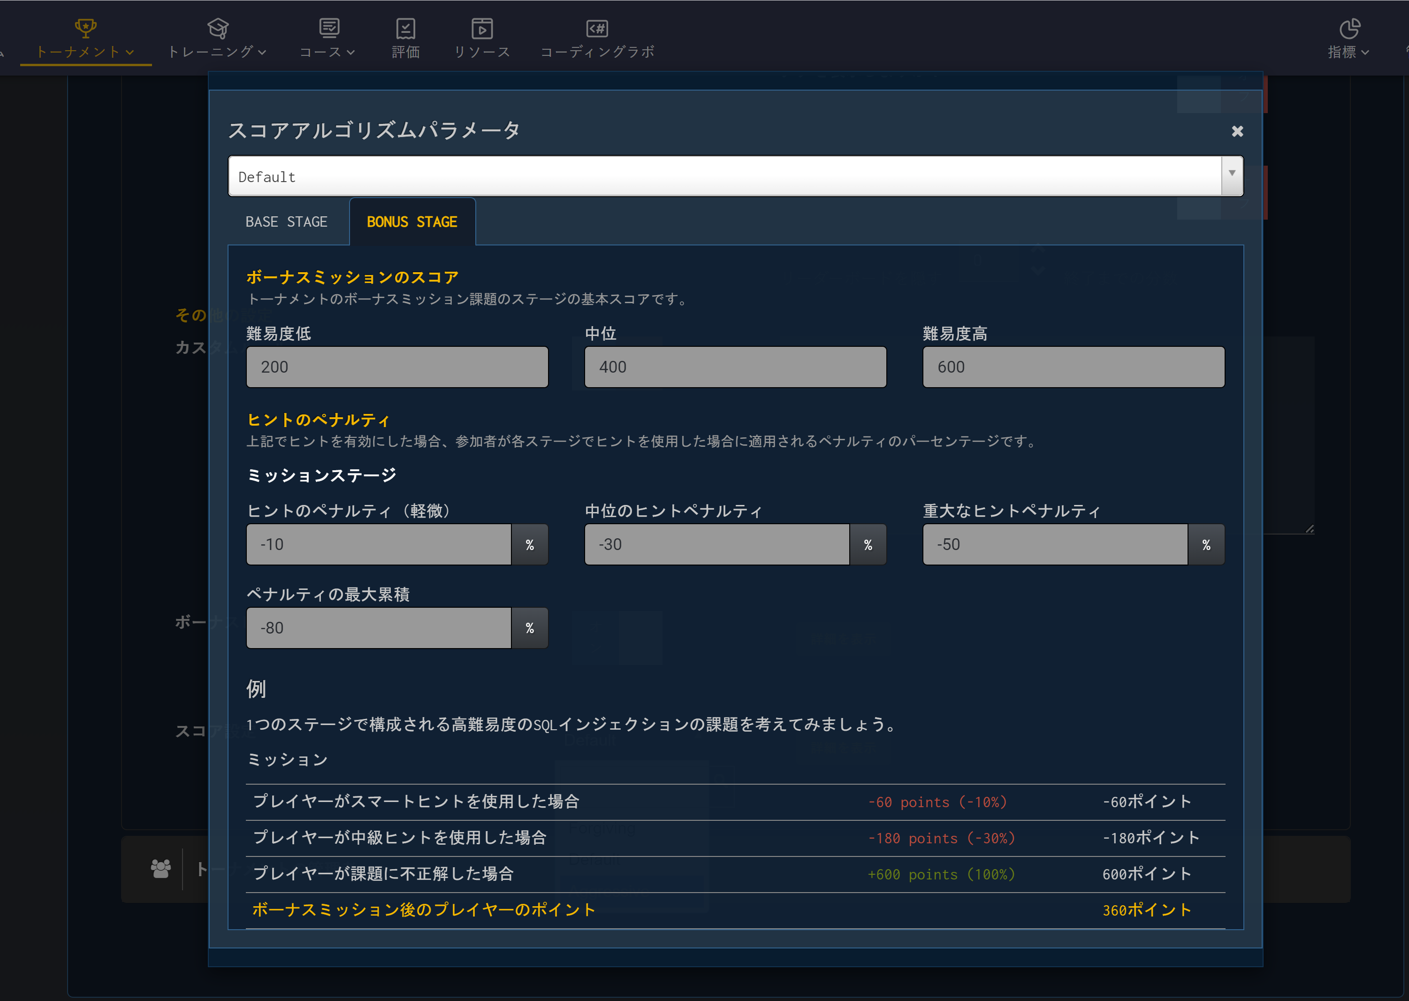Click the '-180ポイント' cell
Image resolution: width=1409 pixels, height=1001 pixels.
pyautogui.click(x=1151, y=838)
